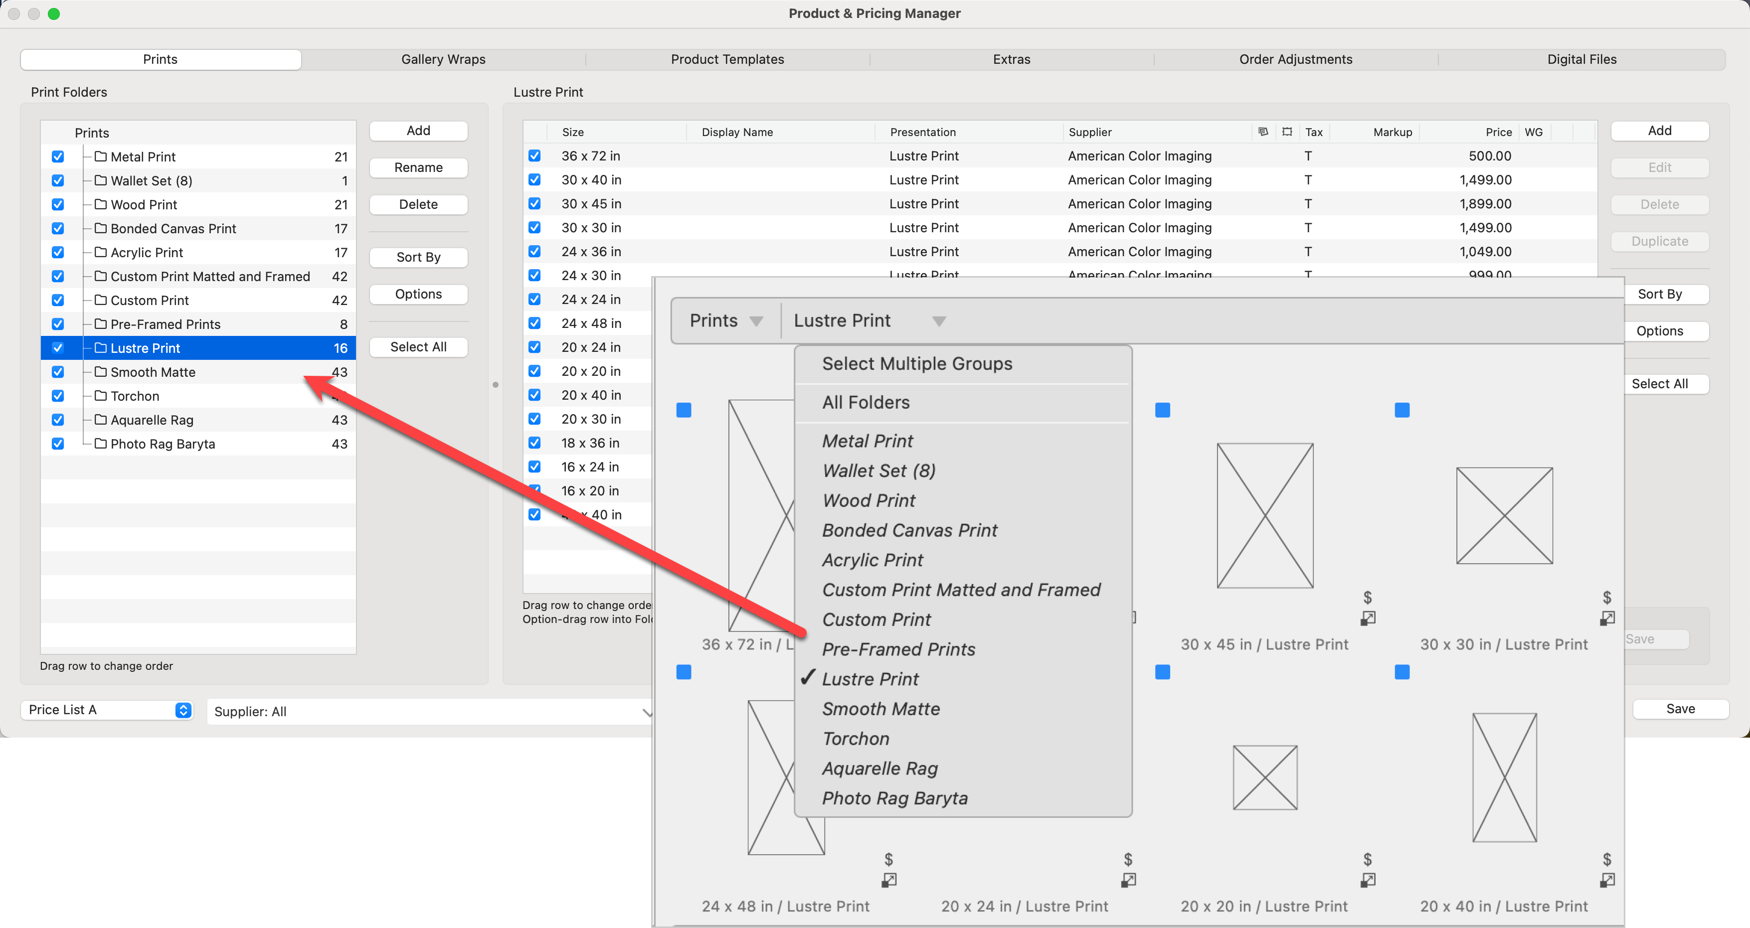Click the mat column icon in table header
The height and width of the screenshot is (928, 1750).
point(1263,132)
